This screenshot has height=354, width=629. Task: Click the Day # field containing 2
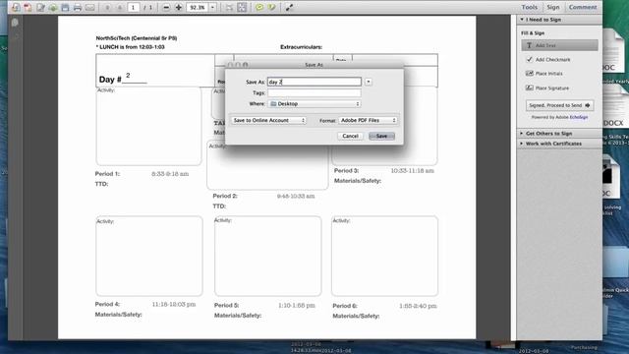pyautogui.click(x=135, y=77)
